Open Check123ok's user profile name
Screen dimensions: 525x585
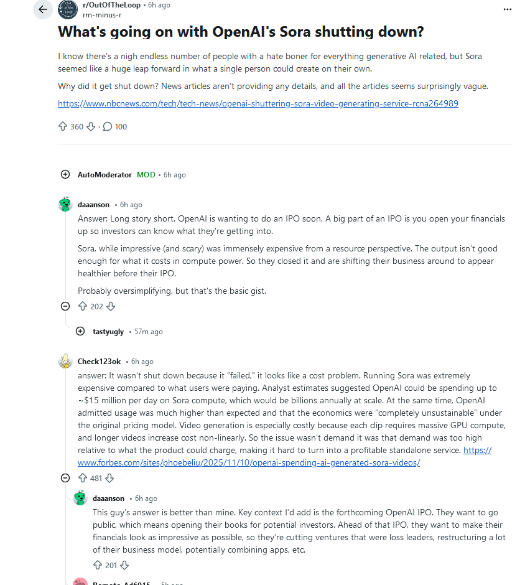point(99,361)
